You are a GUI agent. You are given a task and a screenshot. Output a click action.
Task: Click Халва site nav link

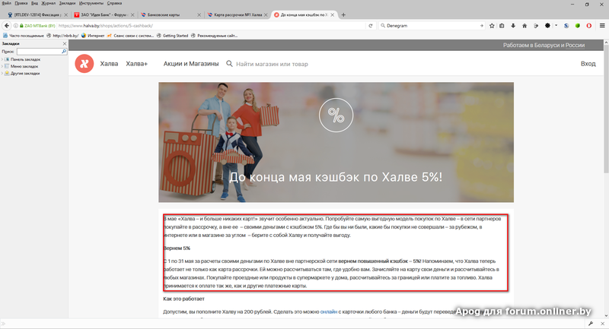109,64
